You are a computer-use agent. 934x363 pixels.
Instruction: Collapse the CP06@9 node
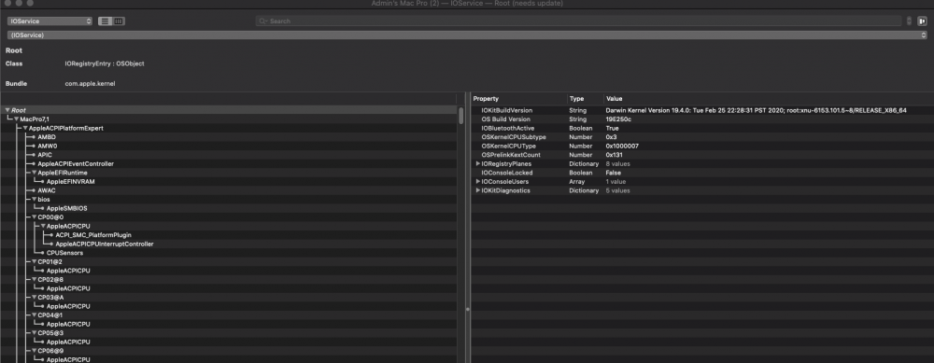pyautogui.click(x=35, y=351)
